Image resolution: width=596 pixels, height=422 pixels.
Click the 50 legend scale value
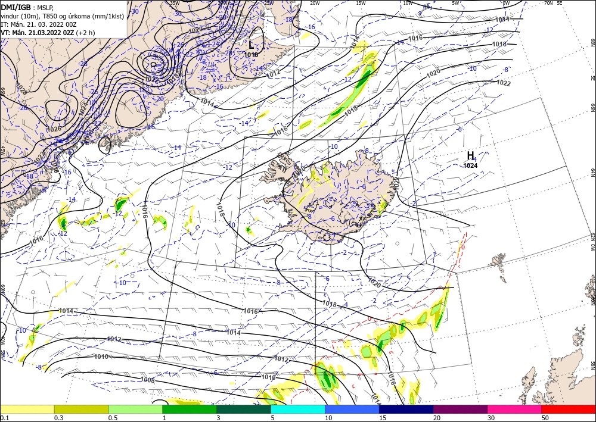click(x=545, y=418)
